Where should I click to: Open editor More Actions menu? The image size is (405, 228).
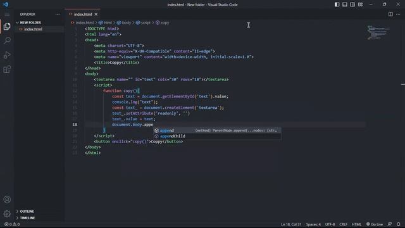tap(398, 14)
